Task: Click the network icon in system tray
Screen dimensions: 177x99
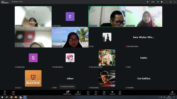Action: click(x=162, y=97)
